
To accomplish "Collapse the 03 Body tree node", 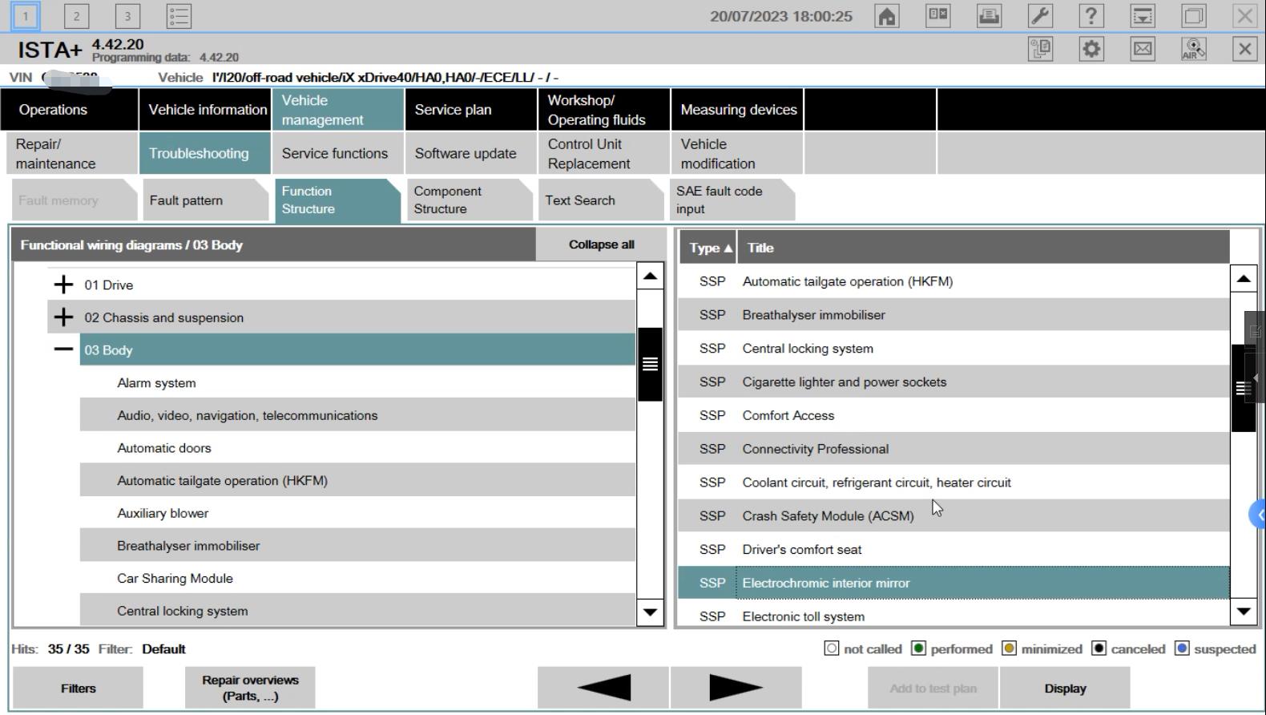I will pos(63,349).
